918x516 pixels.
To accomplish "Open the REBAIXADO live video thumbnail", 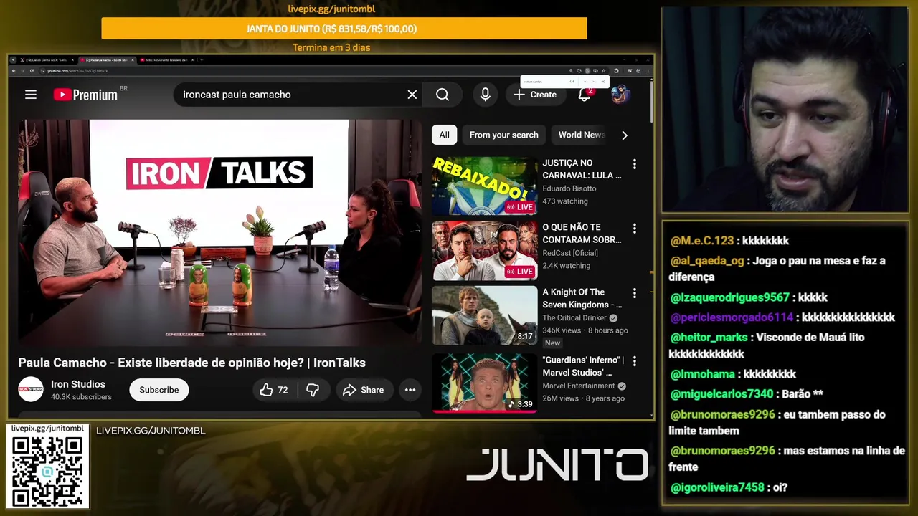I will 484,186.
